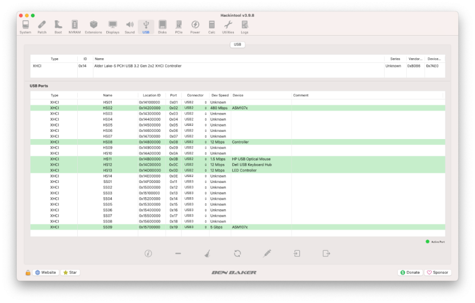
Task: Open the Extensions section
Action: pyautogui.click(x=93, y=27)
